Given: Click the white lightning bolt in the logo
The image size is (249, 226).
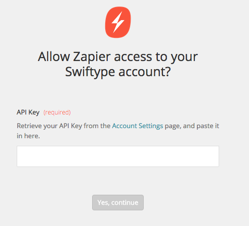Looking at the screenshot, I should (118, 22).
